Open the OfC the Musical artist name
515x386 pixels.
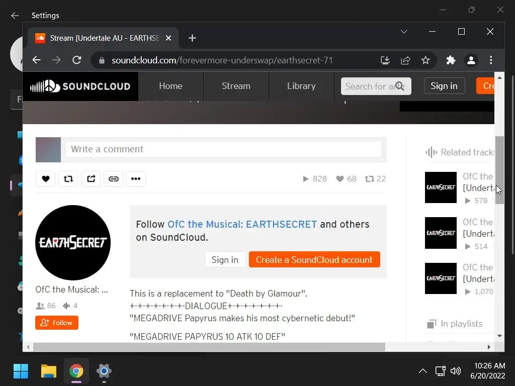click(x=71, y=289)
